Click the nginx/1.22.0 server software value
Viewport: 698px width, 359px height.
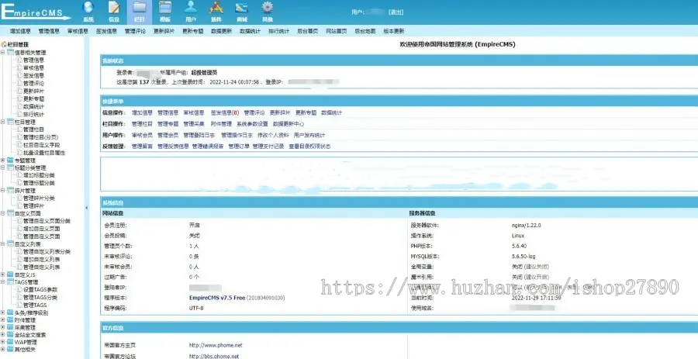[526, 226]
